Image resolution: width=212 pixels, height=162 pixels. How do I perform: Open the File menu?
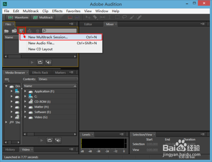6,11
